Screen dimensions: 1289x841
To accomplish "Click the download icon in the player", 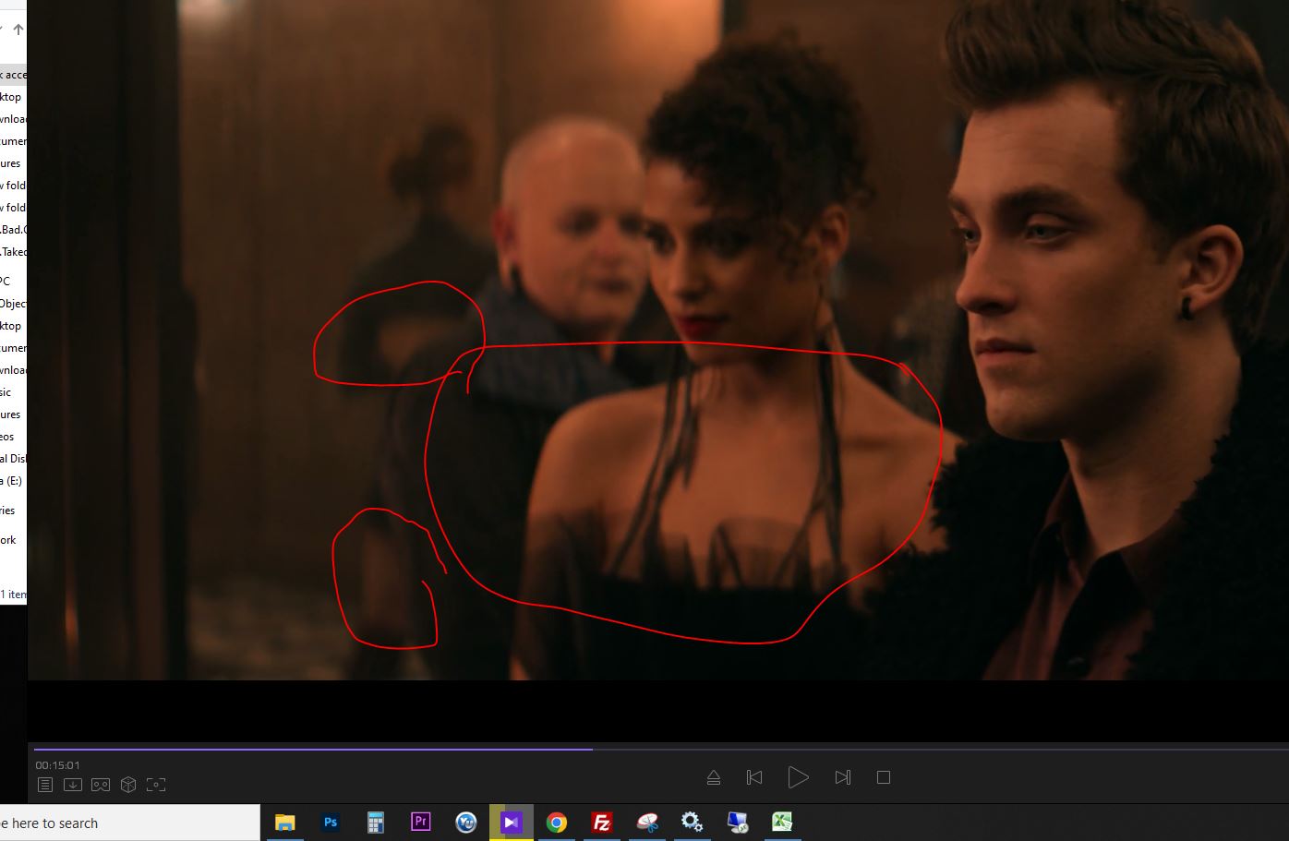I will point(73,785).
